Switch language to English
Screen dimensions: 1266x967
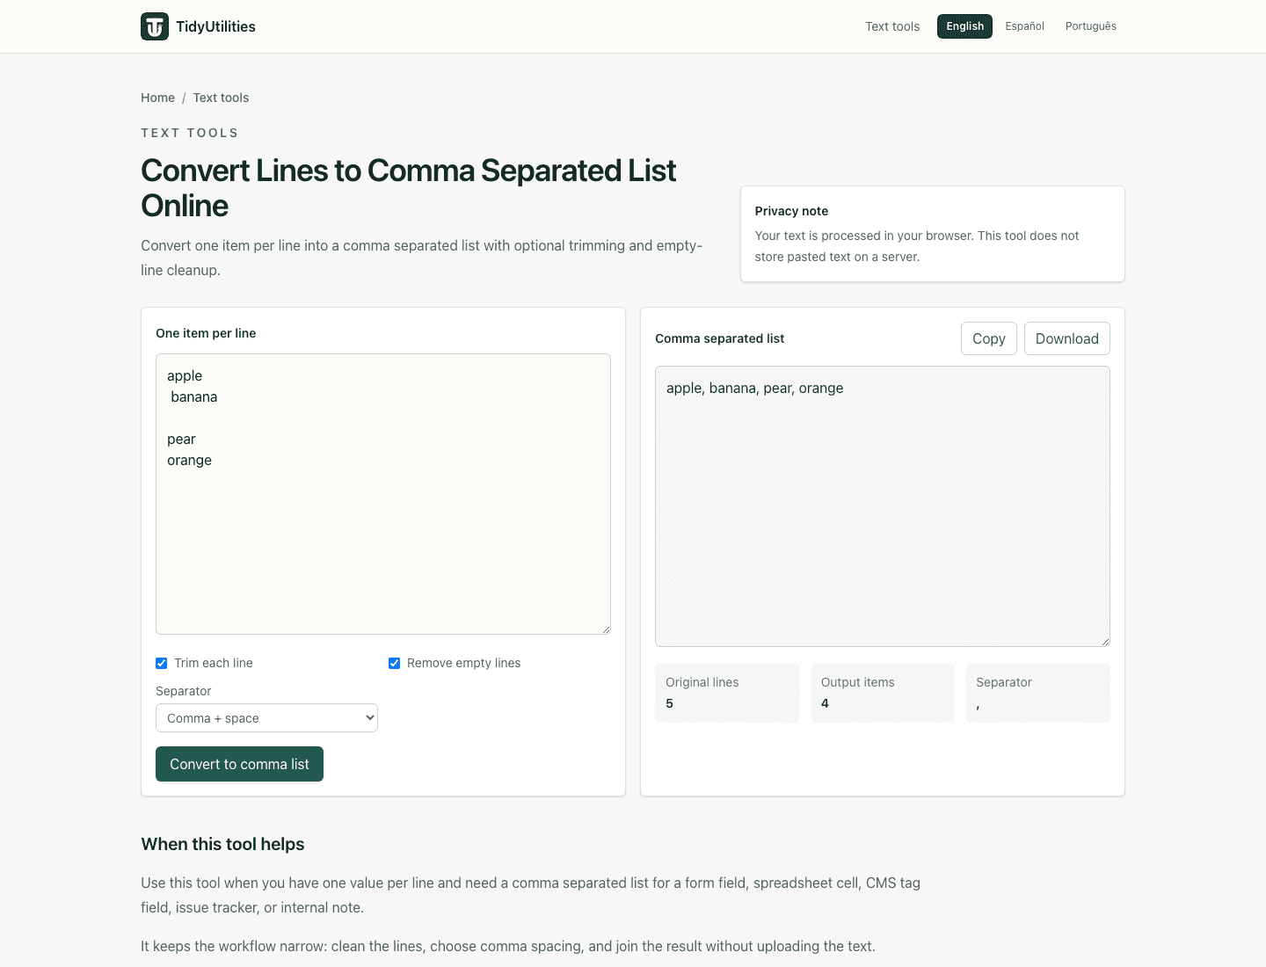(964, 26)
